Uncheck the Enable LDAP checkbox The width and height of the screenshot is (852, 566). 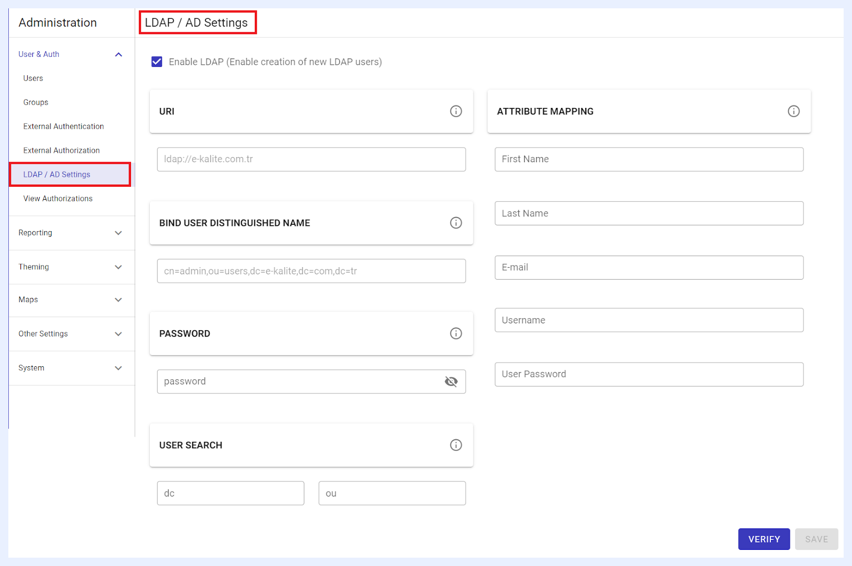(x=157, y=62)
